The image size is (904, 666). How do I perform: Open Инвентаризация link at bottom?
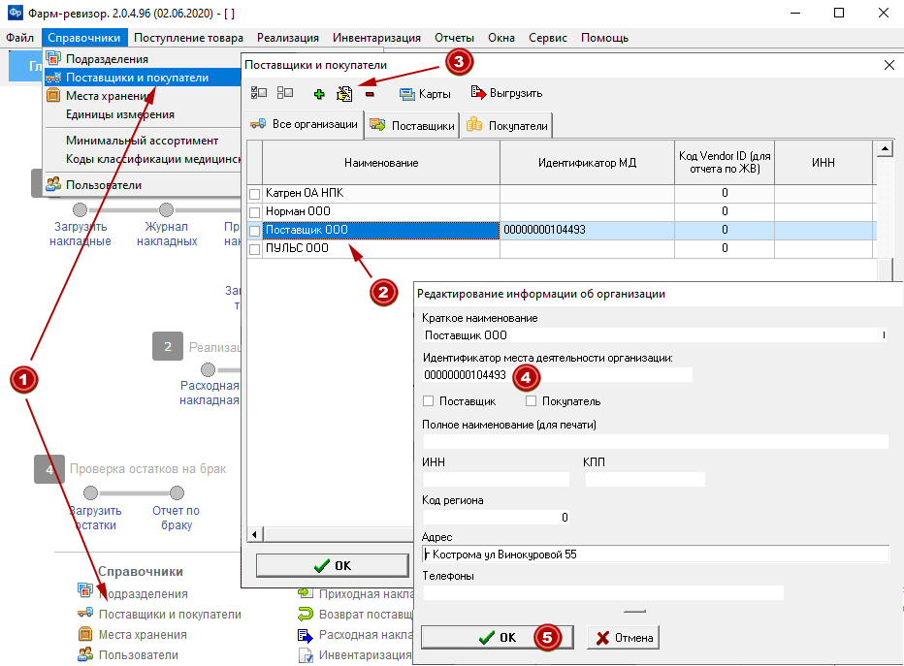355,655
